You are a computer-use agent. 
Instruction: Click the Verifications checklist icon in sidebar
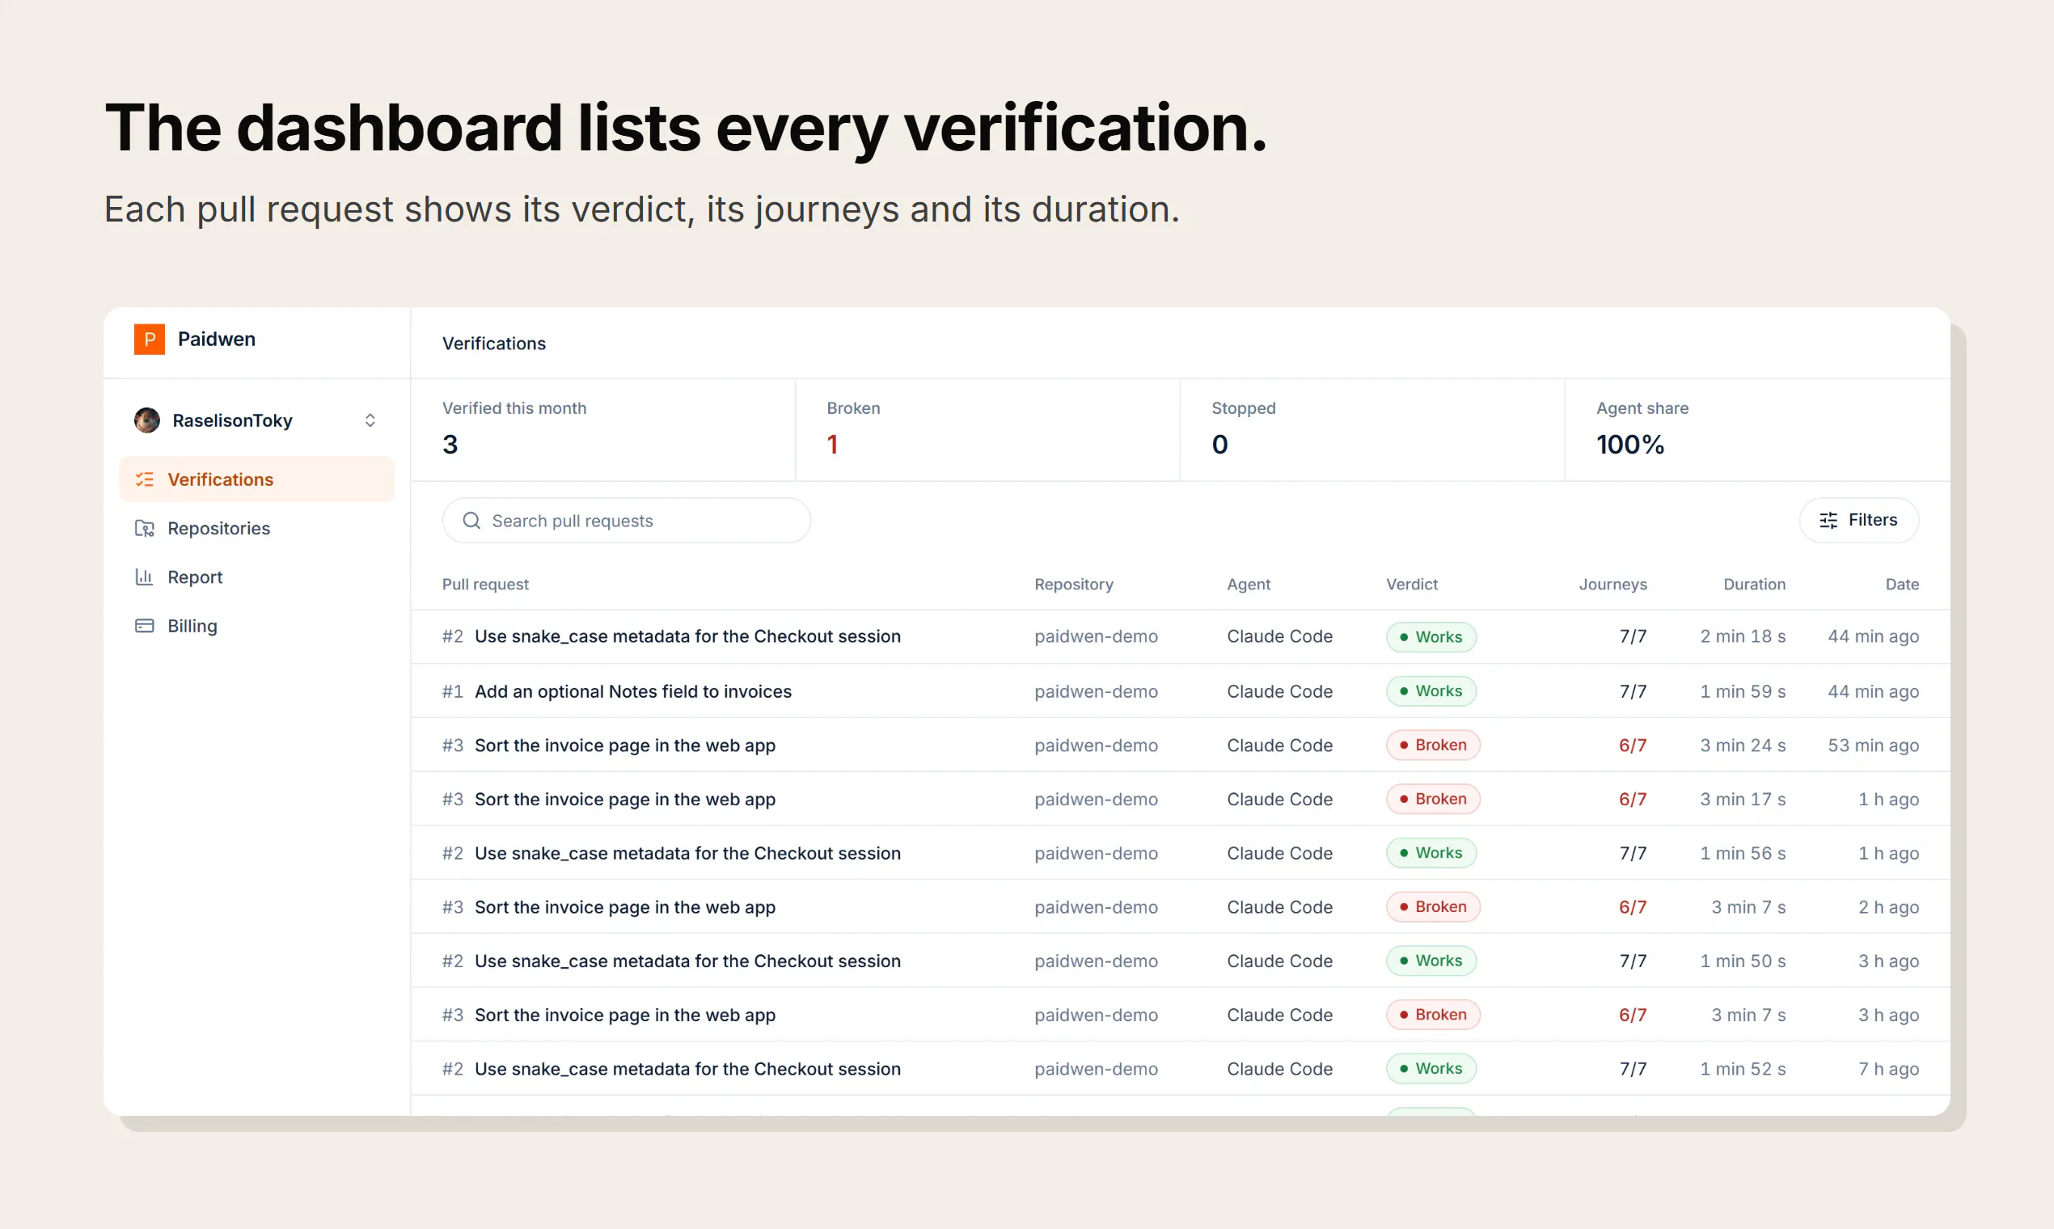[145, 479]
